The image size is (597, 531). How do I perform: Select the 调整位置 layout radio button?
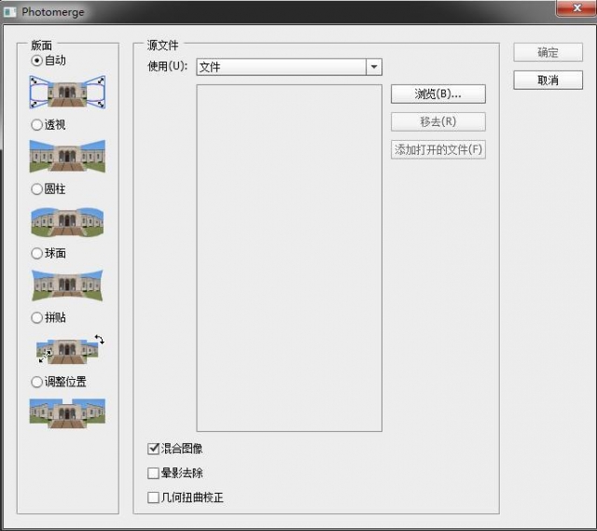click(x=36, y=382)
